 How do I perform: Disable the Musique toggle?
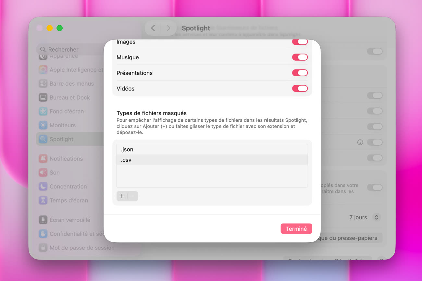[x=300, y=57]
